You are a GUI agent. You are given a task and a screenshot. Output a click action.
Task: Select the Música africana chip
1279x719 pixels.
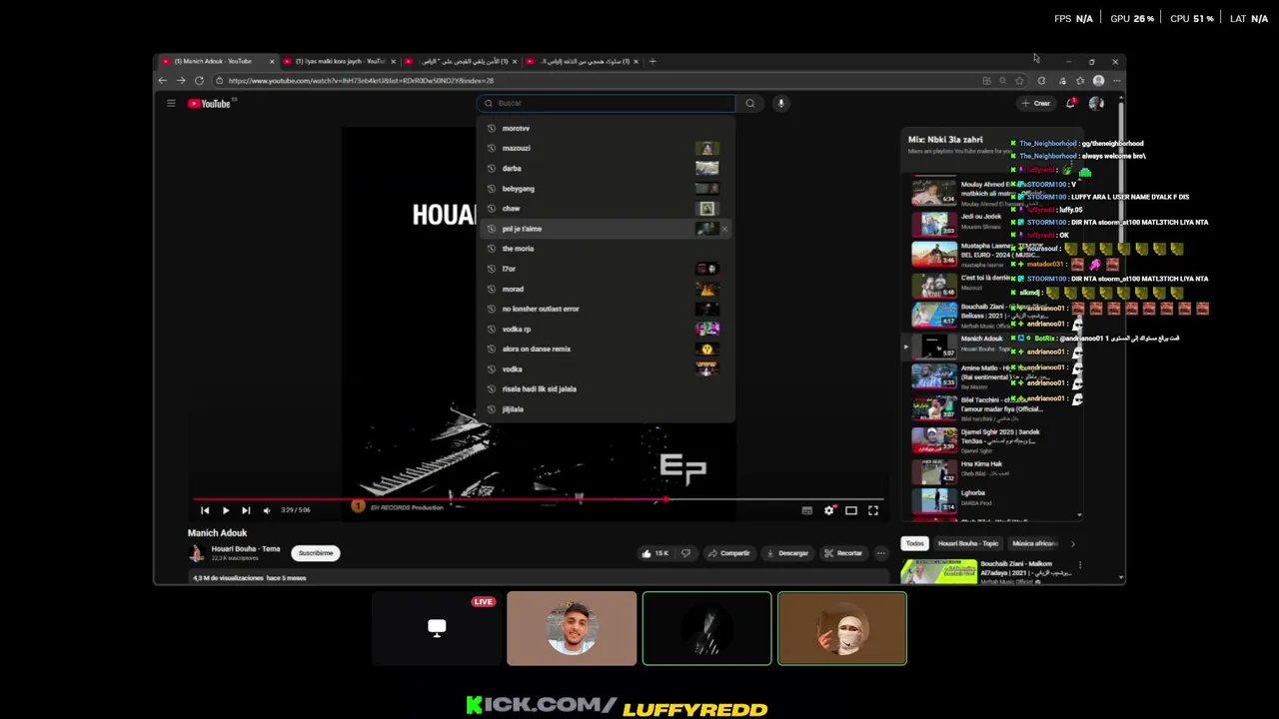pos(1034,543)
